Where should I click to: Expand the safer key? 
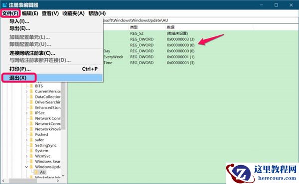(x=26, y=140)
